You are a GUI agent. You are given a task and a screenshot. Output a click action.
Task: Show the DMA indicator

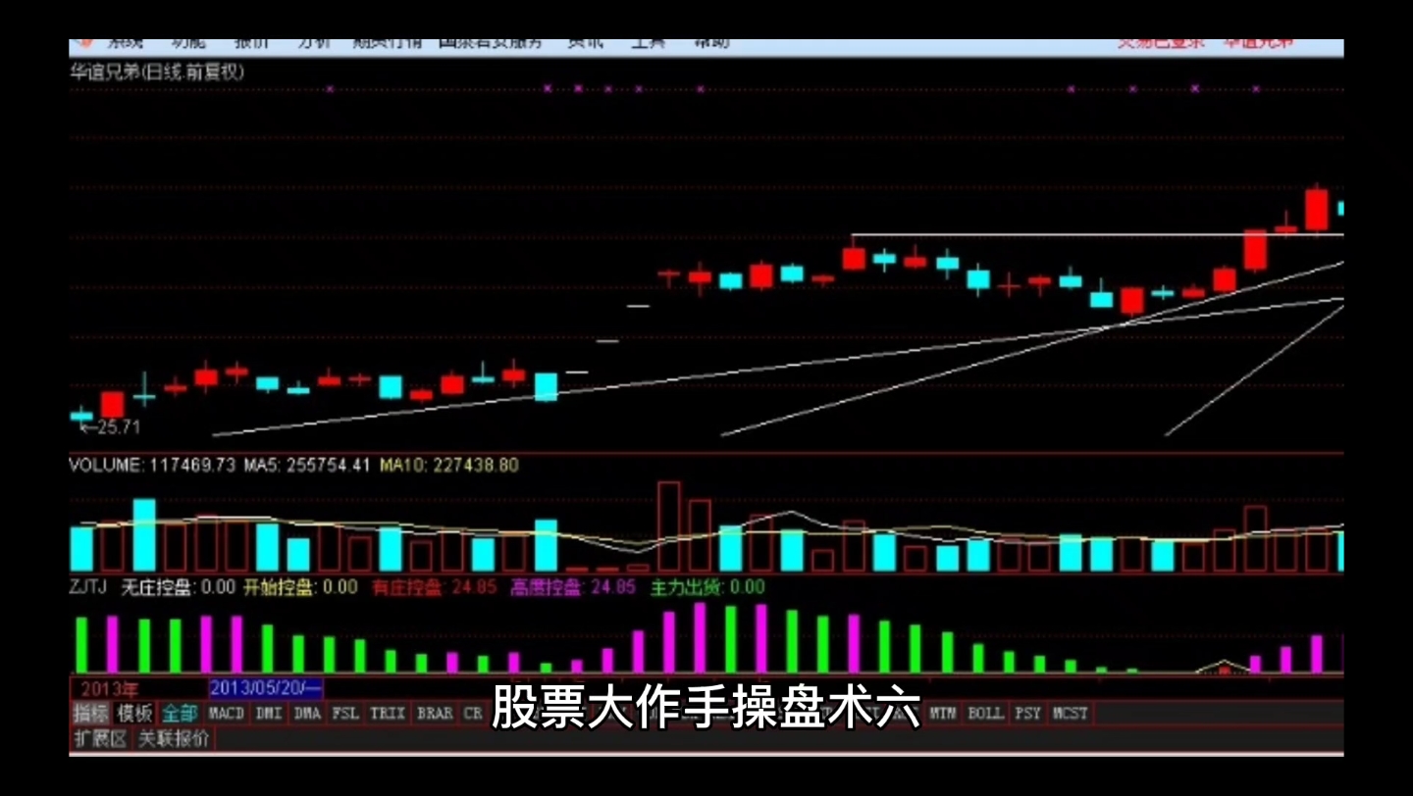307,714
